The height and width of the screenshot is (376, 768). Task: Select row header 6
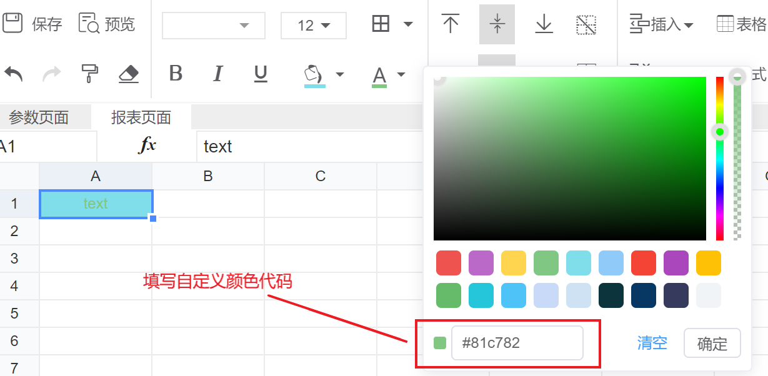19,341
